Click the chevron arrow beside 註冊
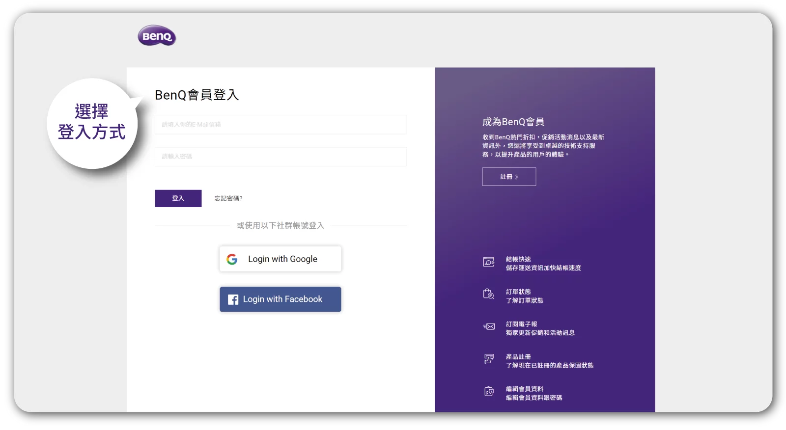The image size is (786, 430). 517,177
